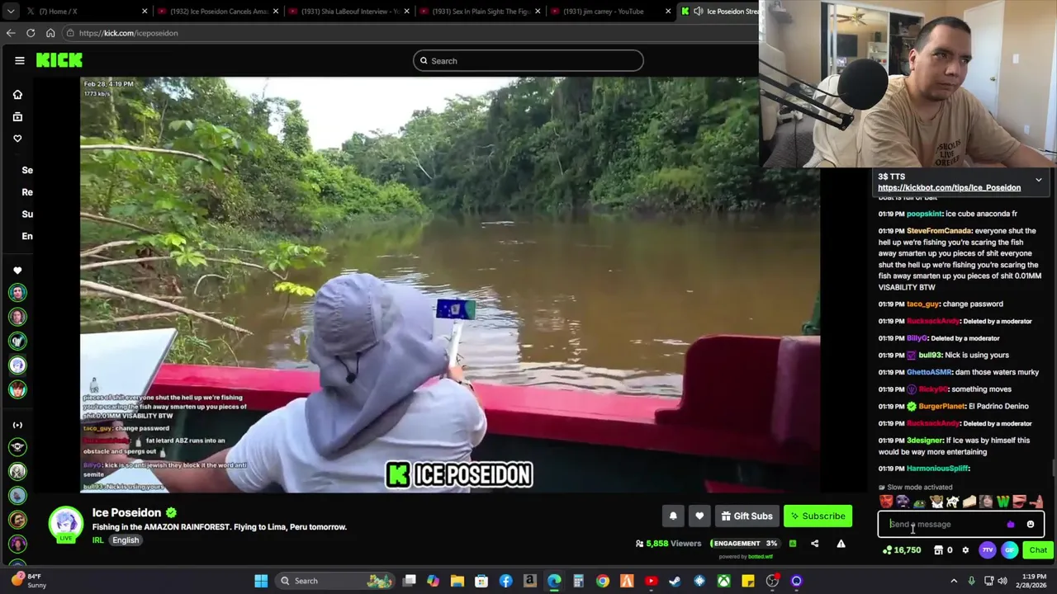Open Browse icon in Kick sidebar
Image resolution: width=1057 pixels, height=594 pixels.
point(17,117)
